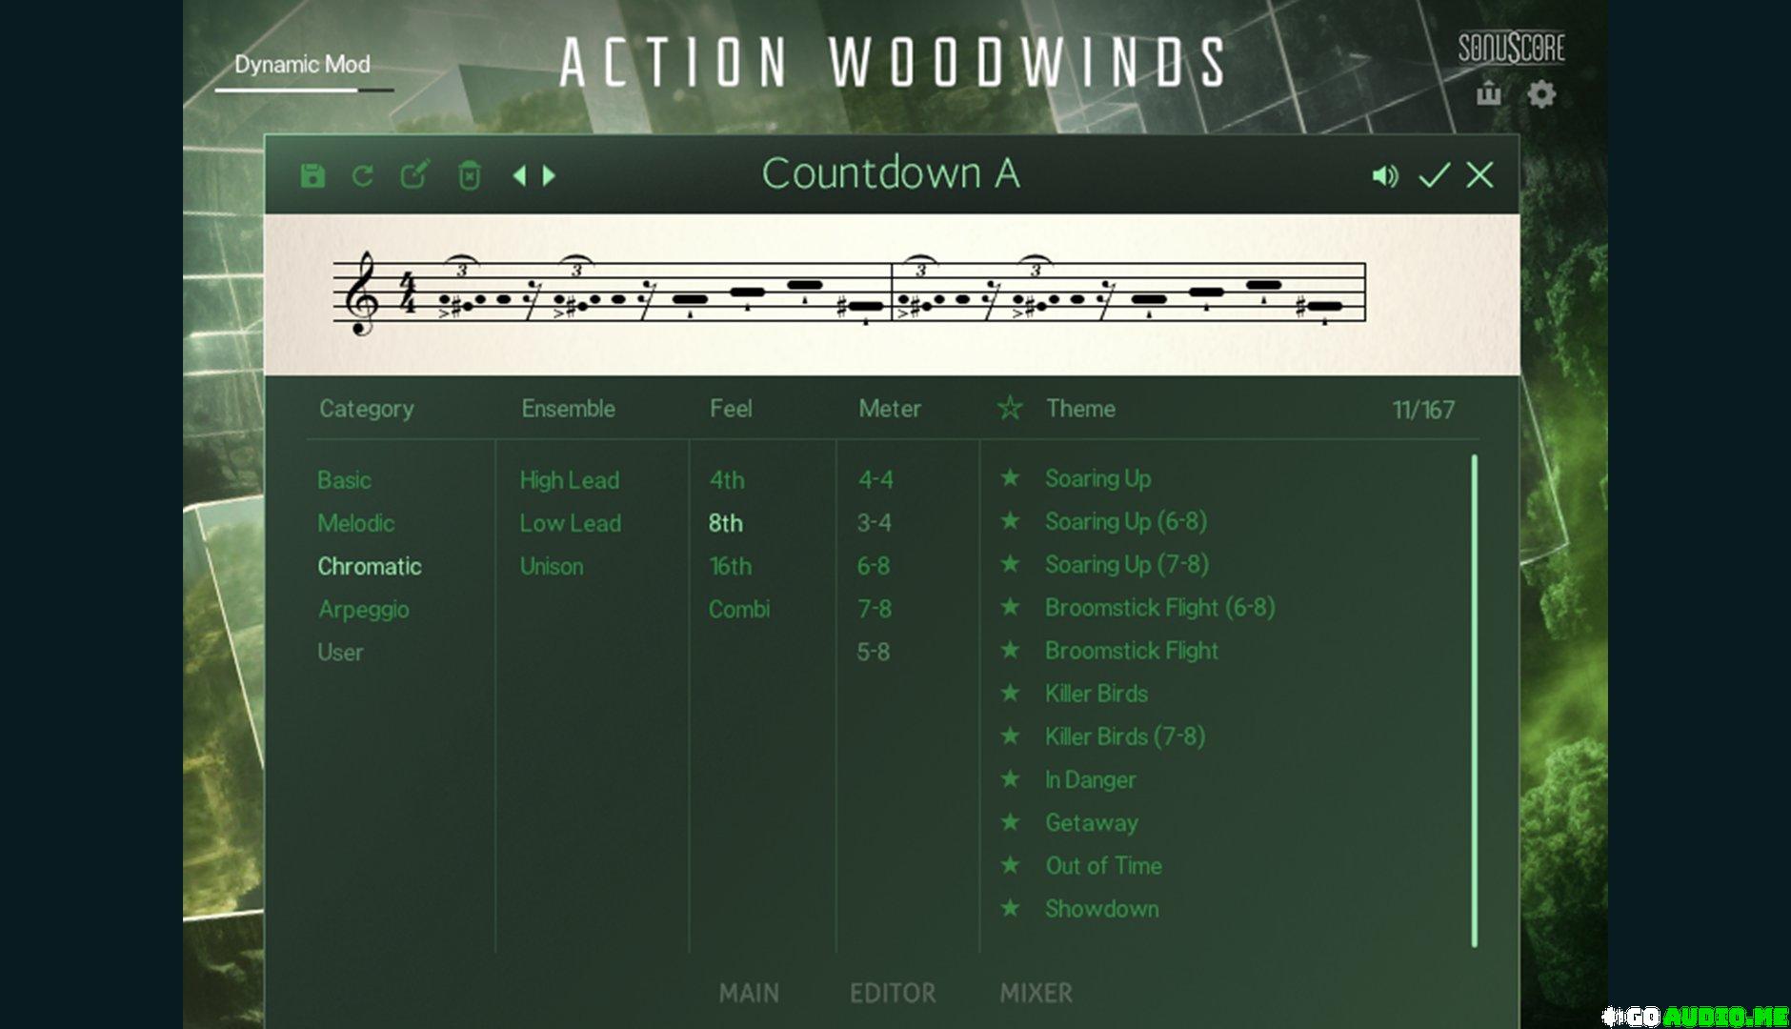The height and width of the screenshot is (1029, 1791).
Task: Load the Broomstick Flight (6-8) theme
Action: pyautogui.click(x=1159, y=607)
